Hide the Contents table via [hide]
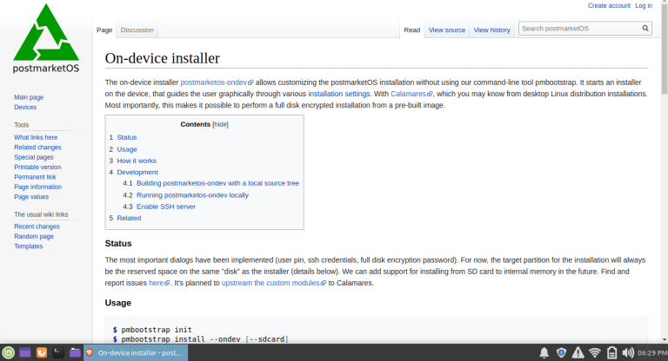 click(x=220, y=124)
